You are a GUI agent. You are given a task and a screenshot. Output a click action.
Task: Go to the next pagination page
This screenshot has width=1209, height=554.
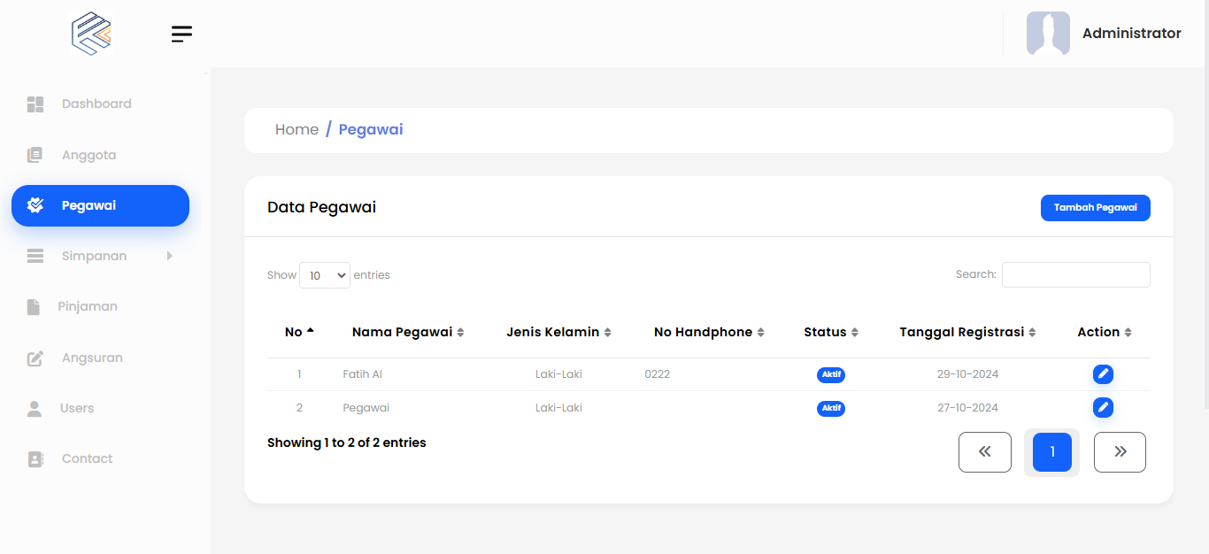1120,452
